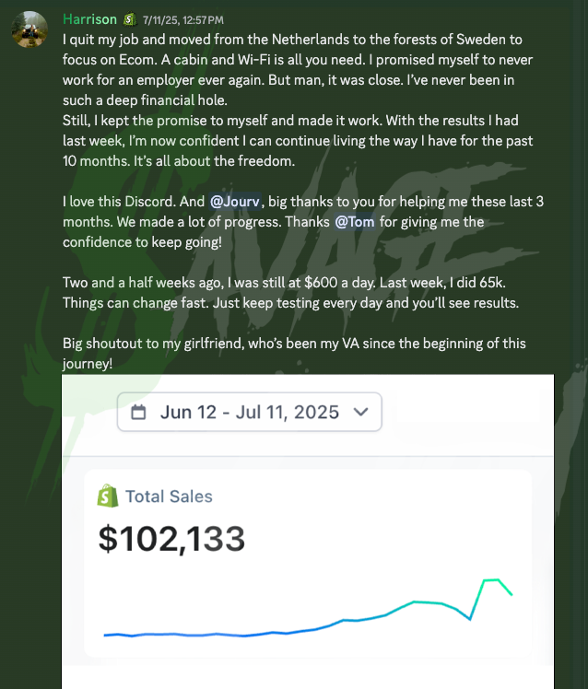Open Harrison's profile avatar

point(29,29)
